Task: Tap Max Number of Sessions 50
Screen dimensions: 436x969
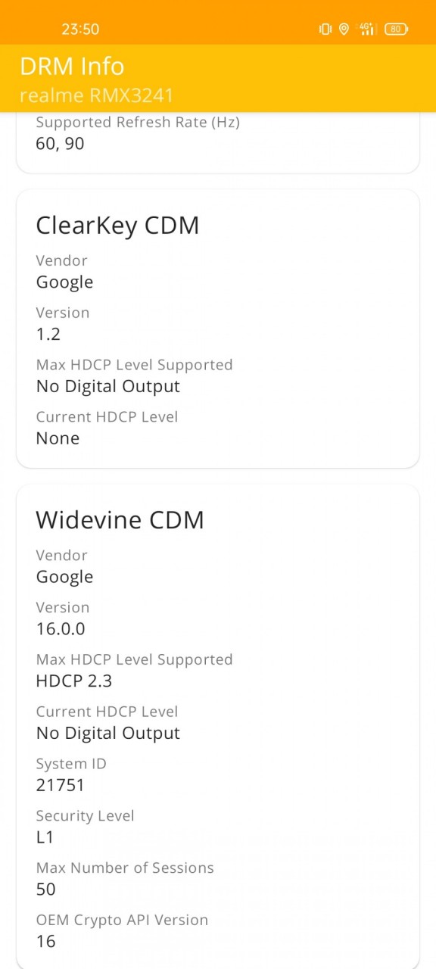Action: point(46,889)
